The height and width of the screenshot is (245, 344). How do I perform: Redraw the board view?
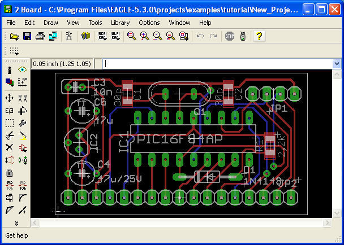pos(171,36)
